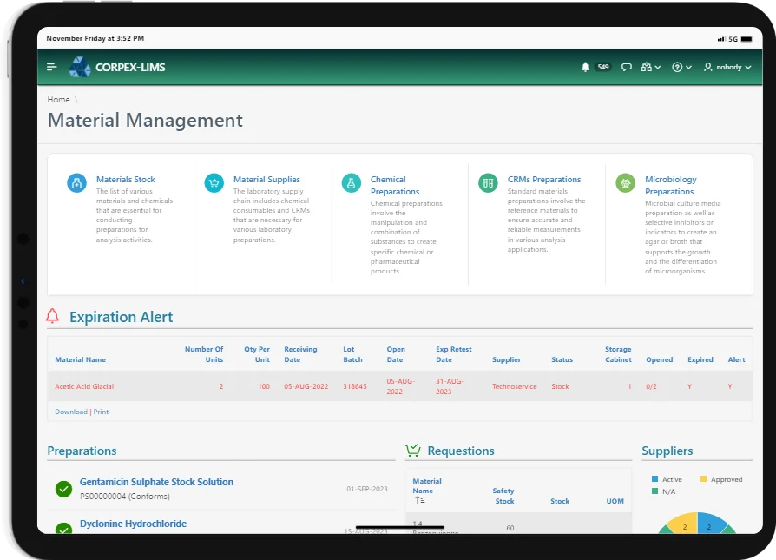The image size is (776, 560).
Task: Open the chat messages icon
Action: [626, 67]
